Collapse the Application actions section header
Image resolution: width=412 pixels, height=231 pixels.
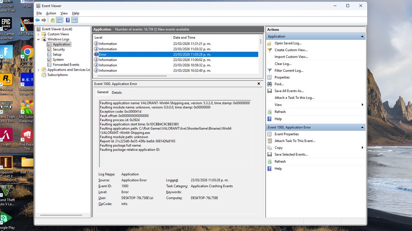[362, 36]
